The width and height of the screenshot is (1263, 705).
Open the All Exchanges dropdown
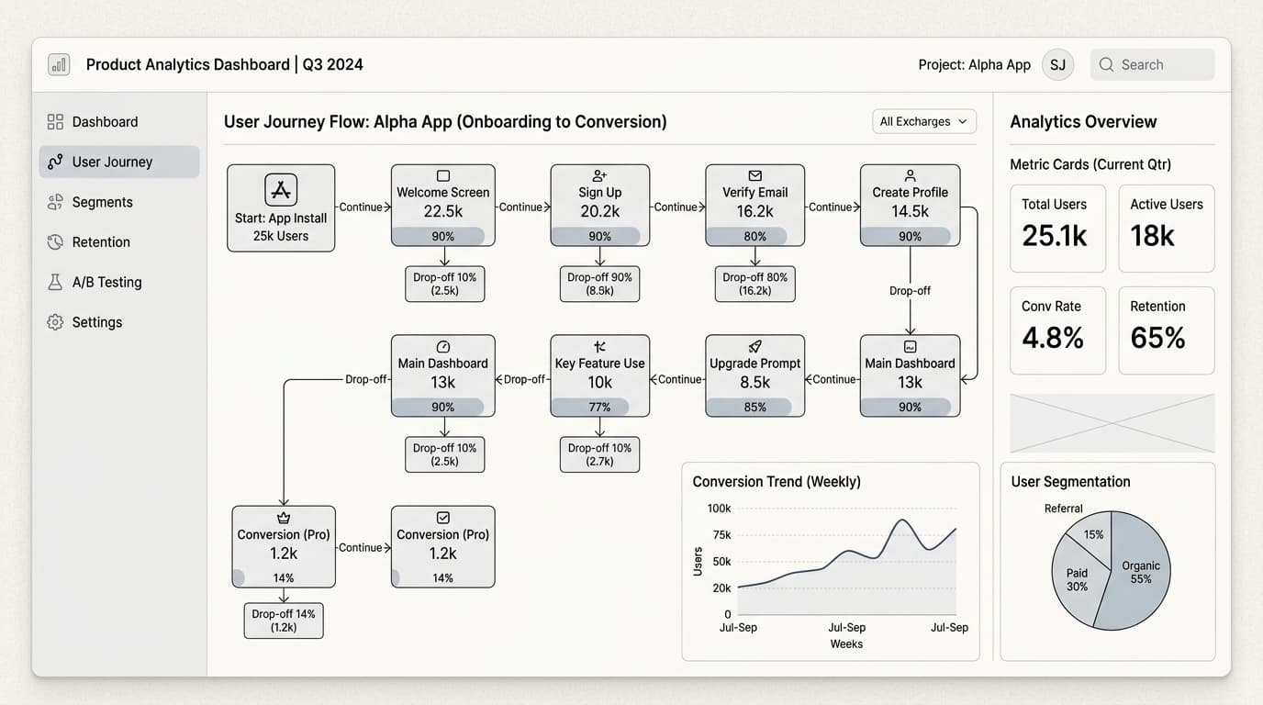point(923,121)
